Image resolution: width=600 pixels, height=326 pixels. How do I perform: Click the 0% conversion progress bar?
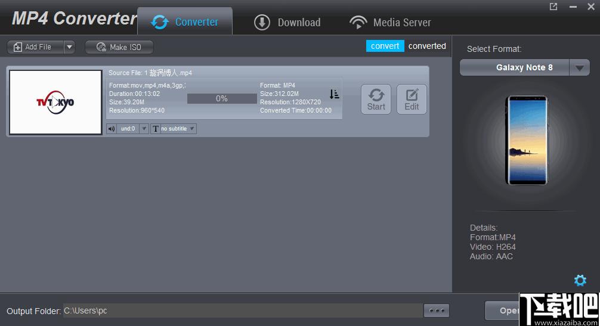[222, 98]
